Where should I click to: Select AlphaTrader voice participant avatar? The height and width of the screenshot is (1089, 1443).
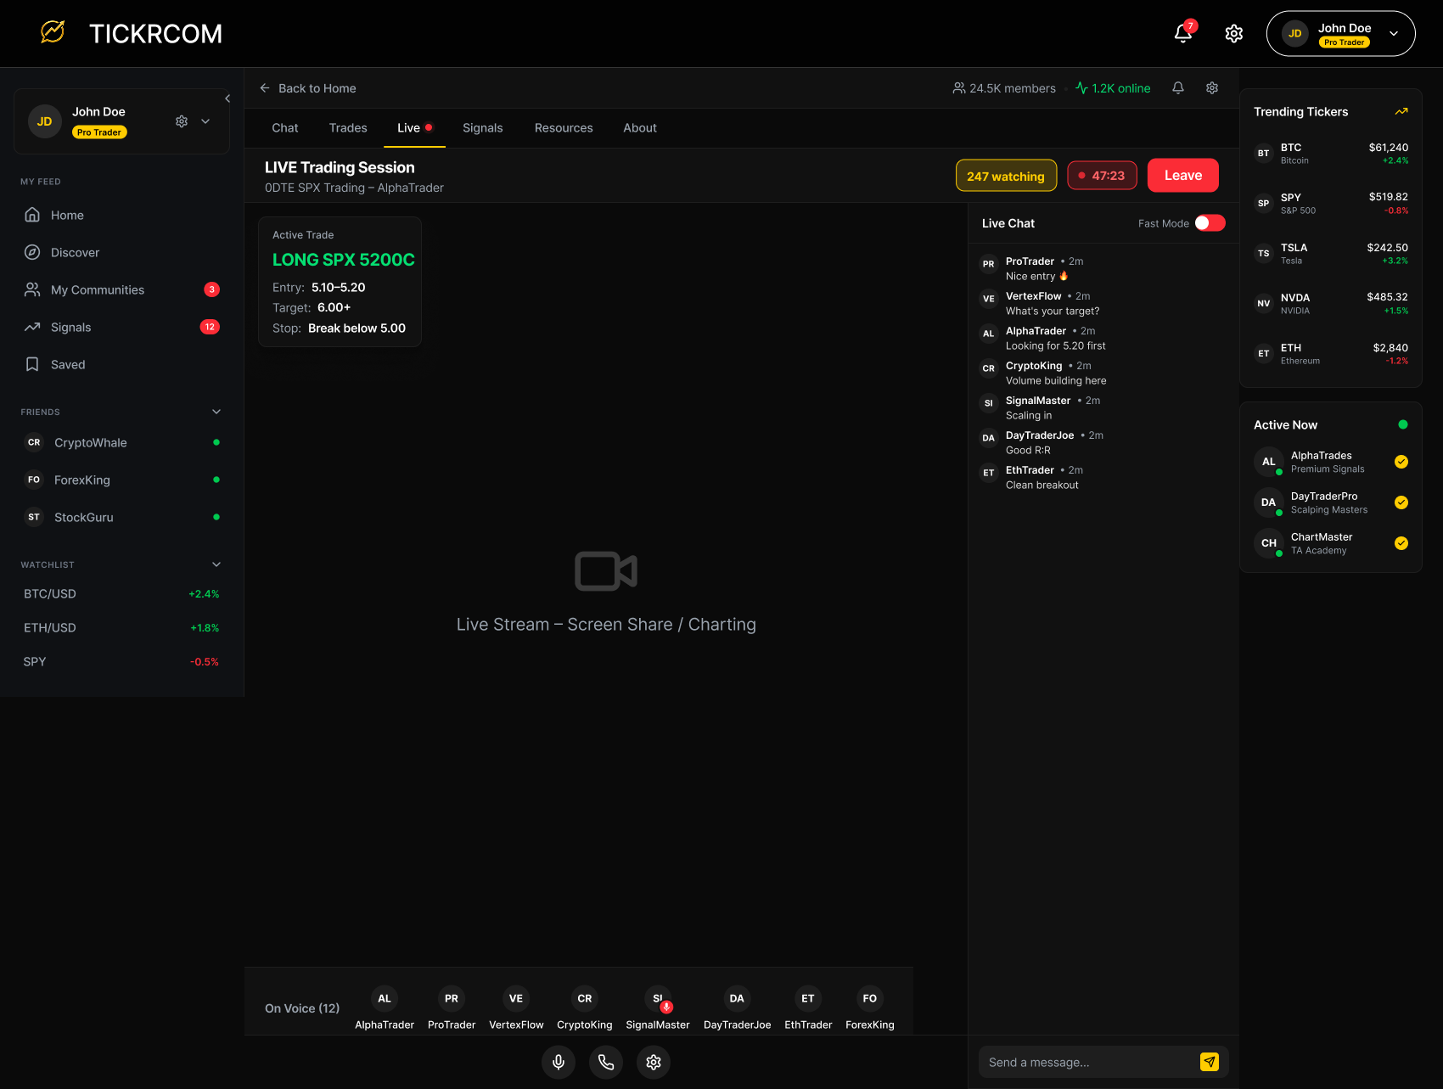[x=385, y=998]
